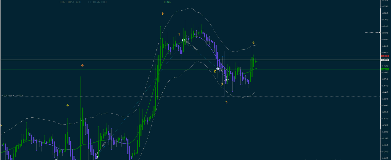This screenshot has height=160, width=392.
Task: Click the 16196.0 price axis value
Action: (x=384, y=145)
